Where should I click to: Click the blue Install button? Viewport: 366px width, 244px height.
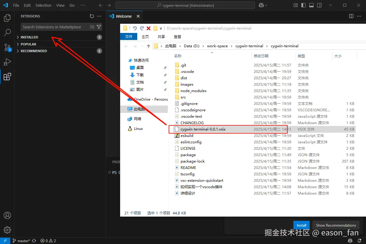pos(301,225)
